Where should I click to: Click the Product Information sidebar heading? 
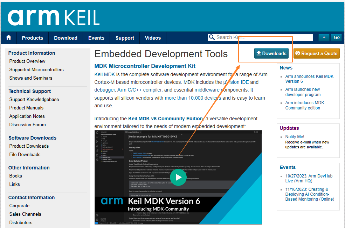click(x=32, y=53)
